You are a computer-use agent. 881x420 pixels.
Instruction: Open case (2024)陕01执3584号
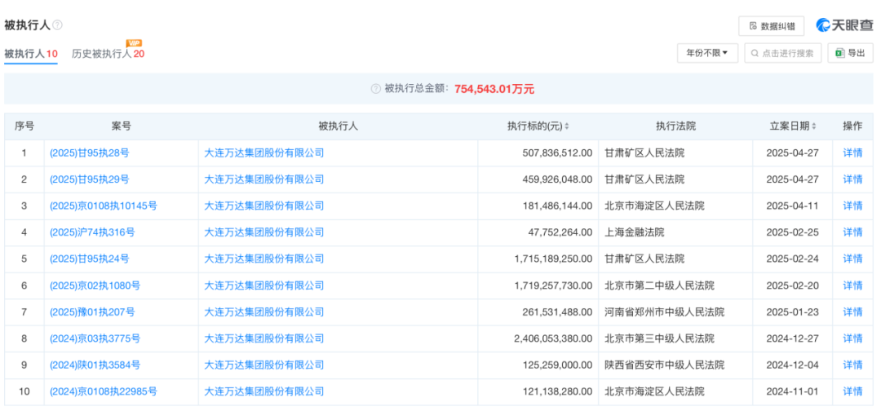(x=95, y=365)
